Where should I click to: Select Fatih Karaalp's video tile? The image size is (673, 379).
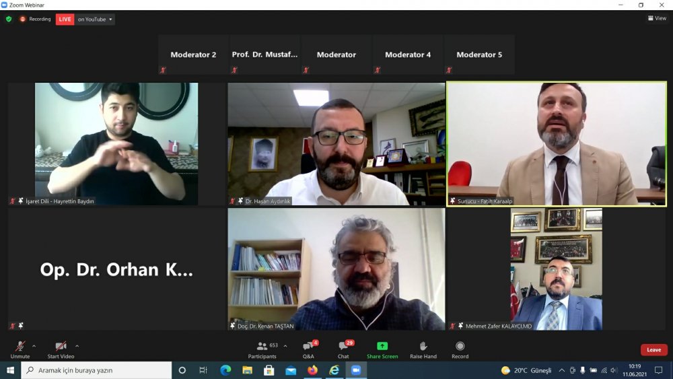click(556, 144)
